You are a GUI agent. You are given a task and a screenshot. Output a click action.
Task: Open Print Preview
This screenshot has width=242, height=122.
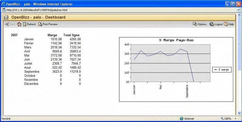coord(48,24)
